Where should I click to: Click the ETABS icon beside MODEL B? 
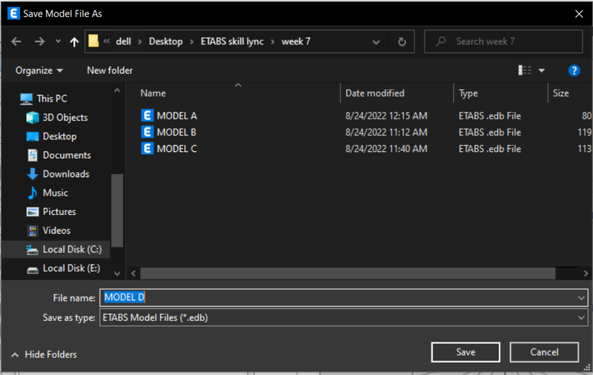tap(147, 132)
